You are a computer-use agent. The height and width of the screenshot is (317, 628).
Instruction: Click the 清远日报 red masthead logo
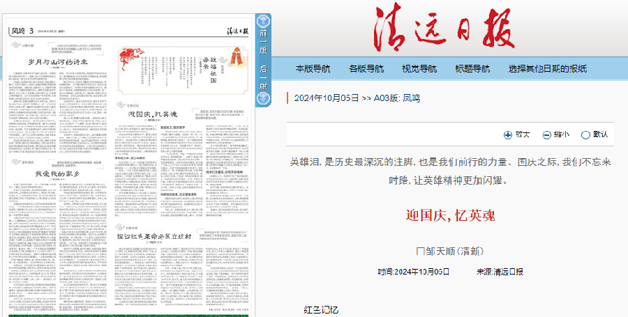point(444,28)
